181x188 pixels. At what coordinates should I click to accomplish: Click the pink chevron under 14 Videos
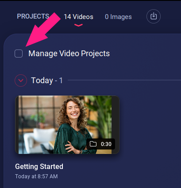point(78,25)
